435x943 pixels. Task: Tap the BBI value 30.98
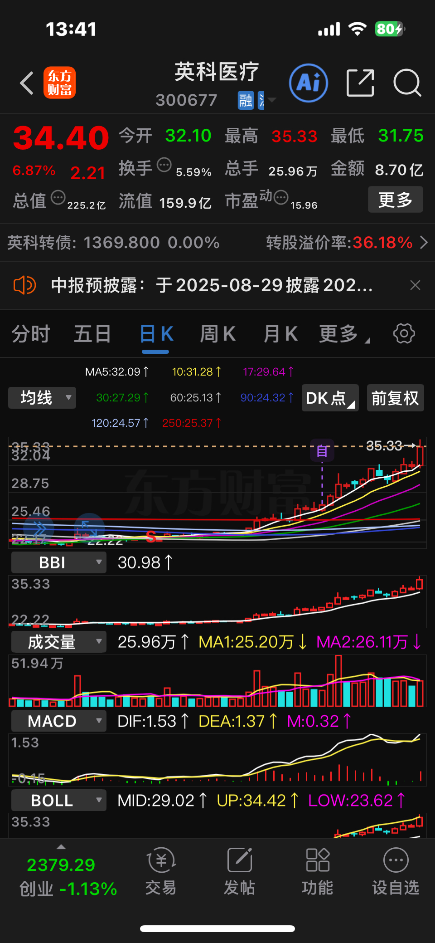coord(145,562)
